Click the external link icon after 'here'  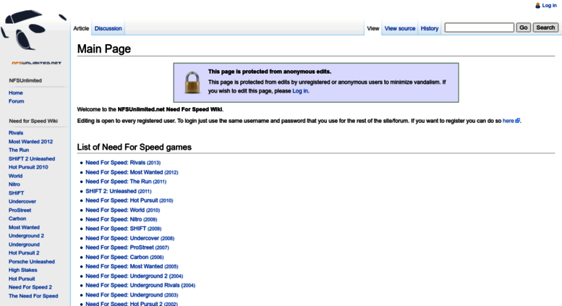(x=518, y=121)
